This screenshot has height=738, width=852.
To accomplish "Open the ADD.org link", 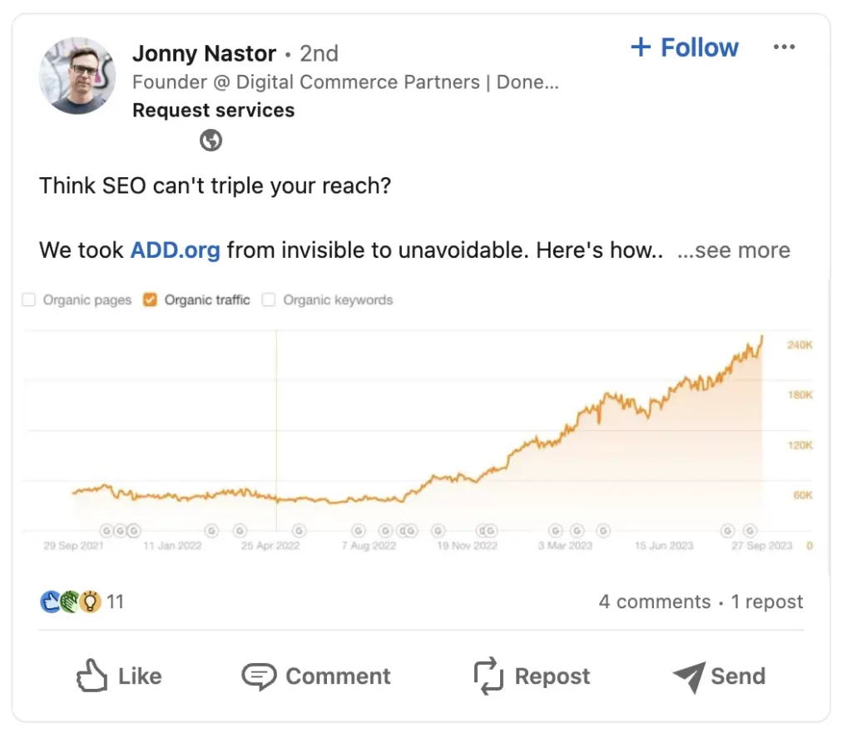I will [x=175, y=250].
